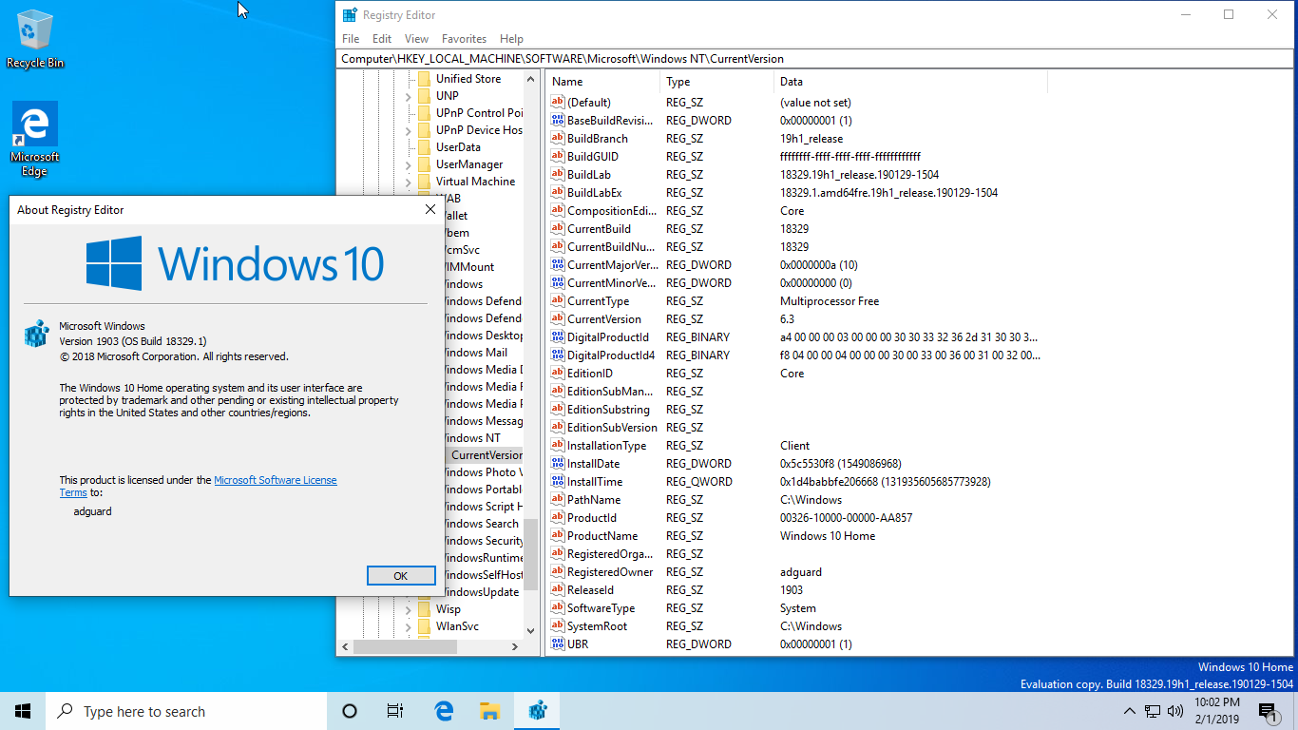The width and height of the screenshot is (1298, 730).
Task: Close the About Registry Editor dialog
Action: [429, 209]
